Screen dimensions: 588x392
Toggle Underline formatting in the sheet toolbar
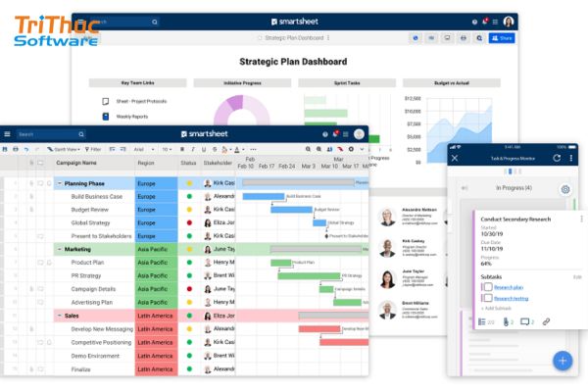tap(204, 149)
